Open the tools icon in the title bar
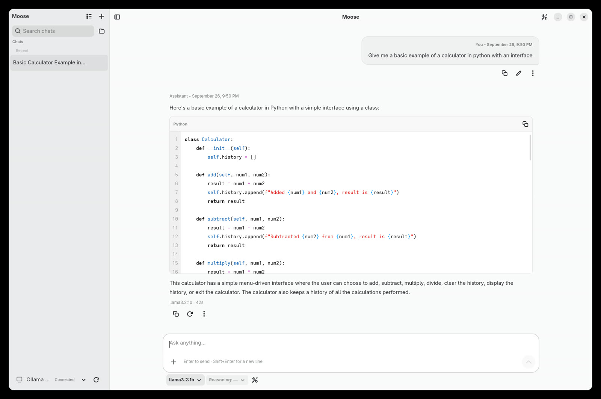601x399 pixels. pos(544,17)
